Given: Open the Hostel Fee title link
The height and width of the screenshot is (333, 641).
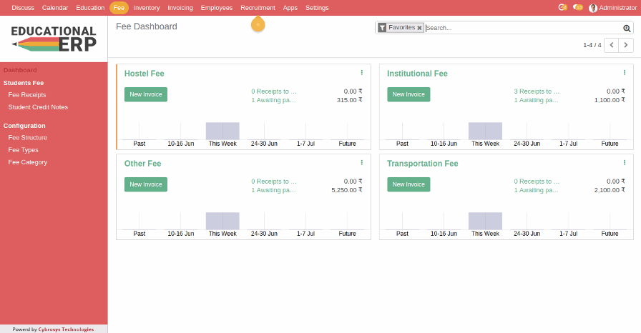Looking at the screenshot, I should pyautogui.click(x=145, y=74).
